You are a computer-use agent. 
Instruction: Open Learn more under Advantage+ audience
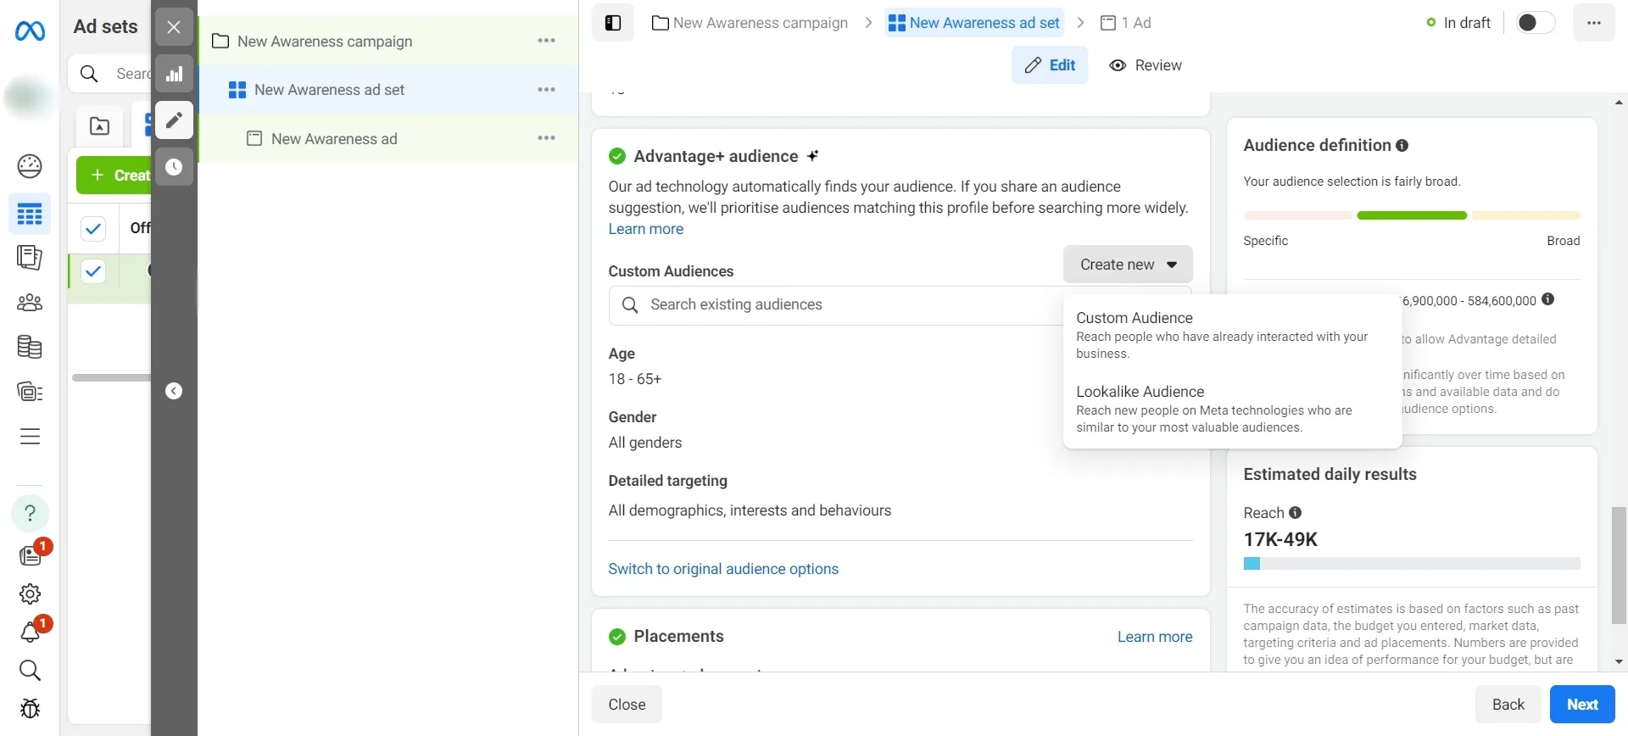645,229
